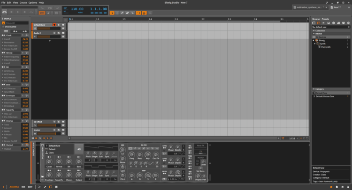This screenshot has width=352, height=190.
Task: Open the browser Configuration gear icon
Action: pyautogui.click(x=348, y=23)
